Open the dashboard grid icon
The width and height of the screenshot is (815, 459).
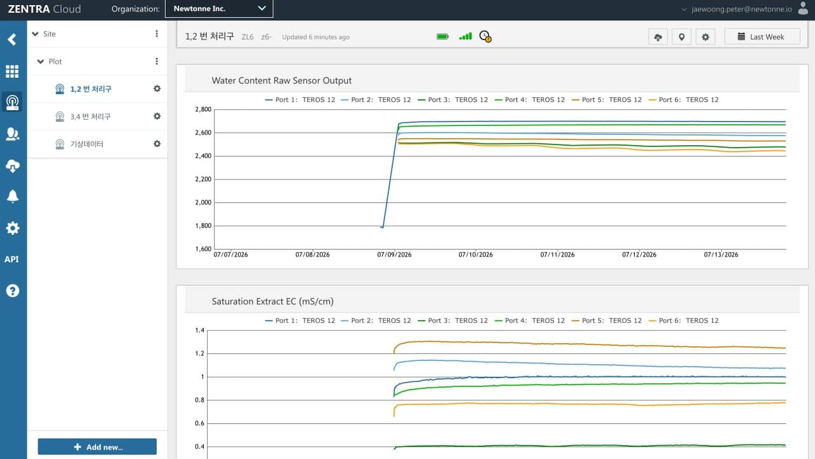(x=12, y=71)
